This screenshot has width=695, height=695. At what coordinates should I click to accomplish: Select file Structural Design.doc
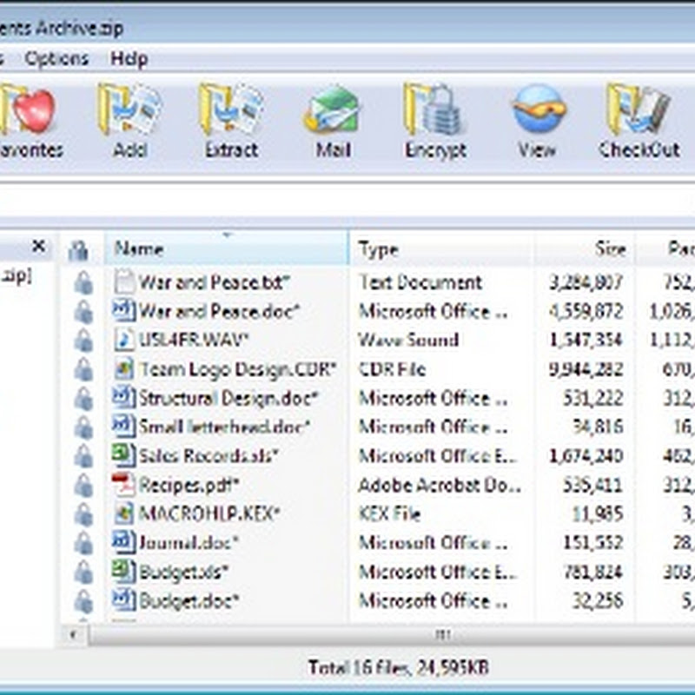[x=228, y=399]
